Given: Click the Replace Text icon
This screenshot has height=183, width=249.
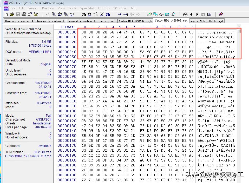Looking at the screenshot, I should click(x=96, y=15).
